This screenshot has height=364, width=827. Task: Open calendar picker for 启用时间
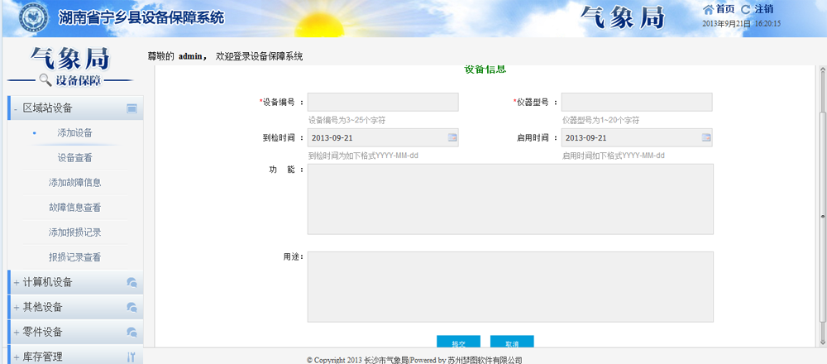point(706,137)
